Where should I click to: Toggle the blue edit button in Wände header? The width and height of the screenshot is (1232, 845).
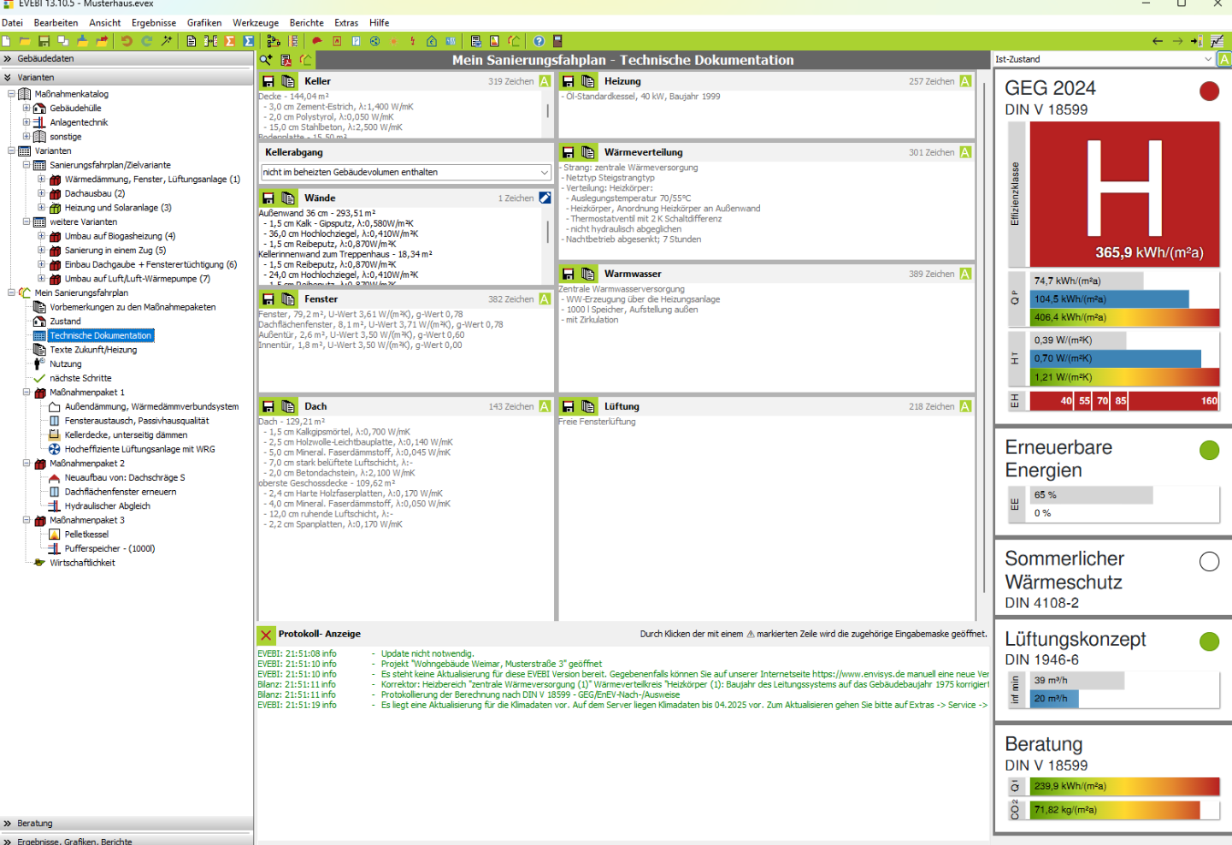(545, 198)
